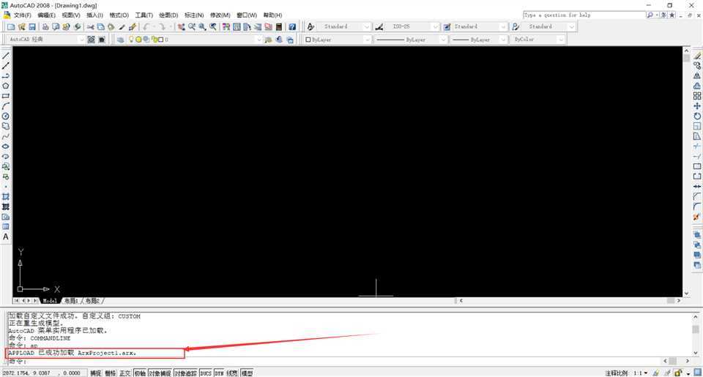Click the Move tool in Modify toolbar
Screen dimensions: 703x377
coord(697,106)
